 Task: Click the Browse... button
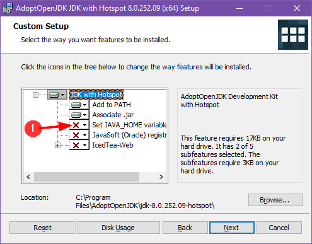coord(275,200)
